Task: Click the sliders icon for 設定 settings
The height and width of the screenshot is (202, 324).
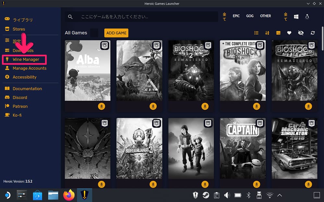Action: [7, 40]
